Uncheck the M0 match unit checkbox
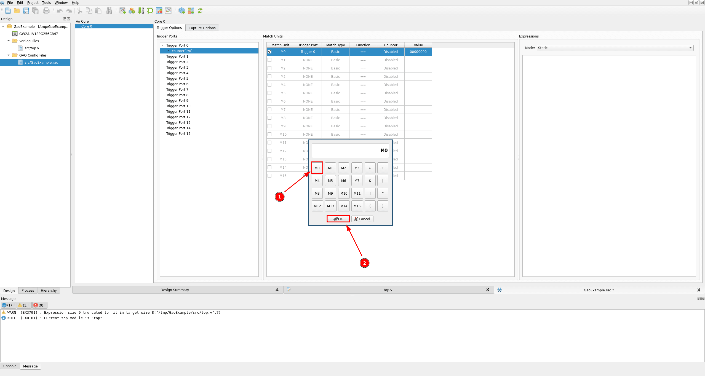 [x=269, y=52]
